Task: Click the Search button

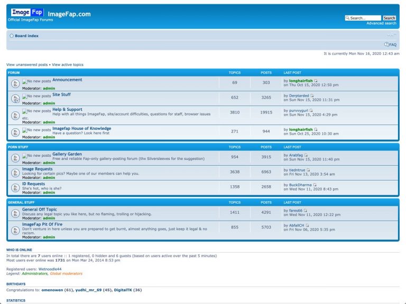Action: pos(389,18)
